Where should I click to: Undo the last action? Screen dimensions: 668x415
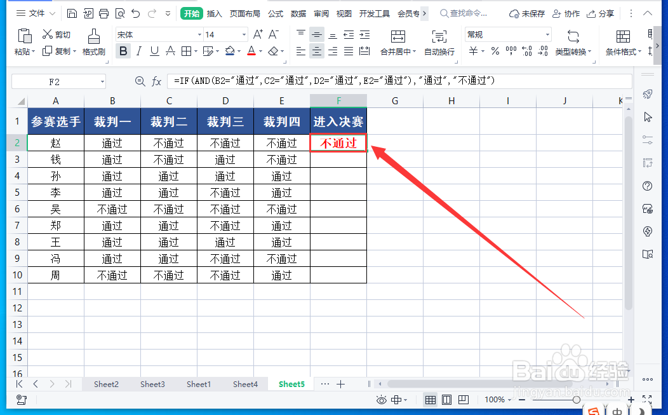tap(136, 13)
